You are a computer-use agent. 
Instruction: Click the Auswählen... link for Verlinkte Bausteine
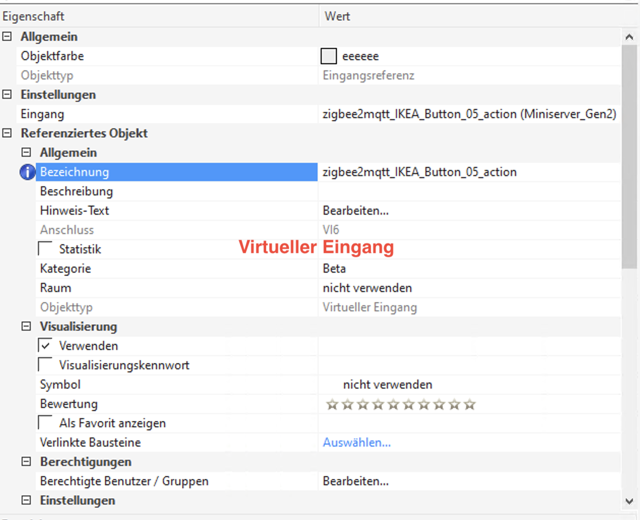[x=357, y=443]
